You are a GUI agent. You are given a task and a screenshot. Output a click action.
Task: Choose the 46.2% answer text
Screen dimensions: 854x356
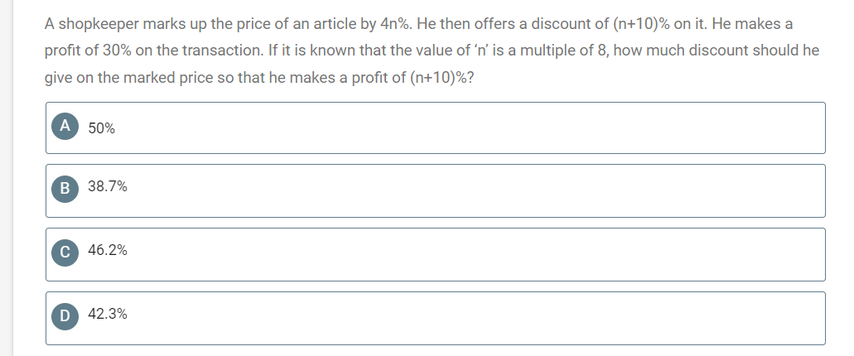pos(108,250)
